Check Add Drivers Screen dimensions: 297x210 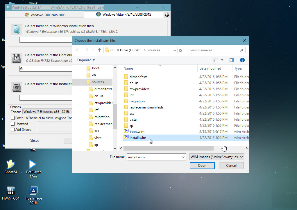tap(13, 129)
